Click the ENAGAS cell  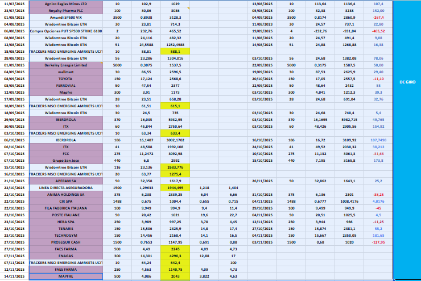pos(66,256)
